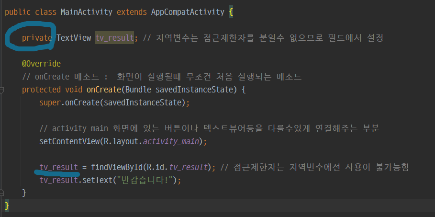Click the 'void' return type
The width and height of the screenshot is (435, 217).
(x=74, y=90)
